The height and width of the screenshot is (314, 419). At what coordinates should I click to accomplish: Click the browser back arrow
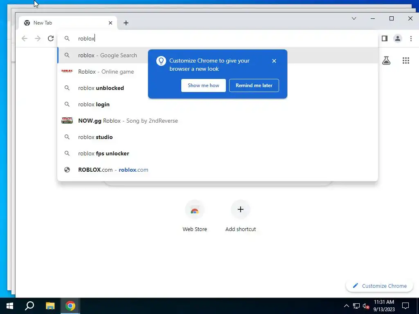25,38
